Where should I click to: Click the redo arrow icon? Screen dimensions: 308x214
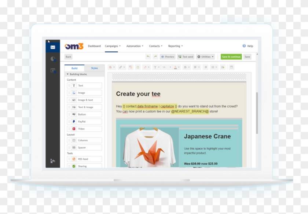pyautogui.click(x=155, y=56)
